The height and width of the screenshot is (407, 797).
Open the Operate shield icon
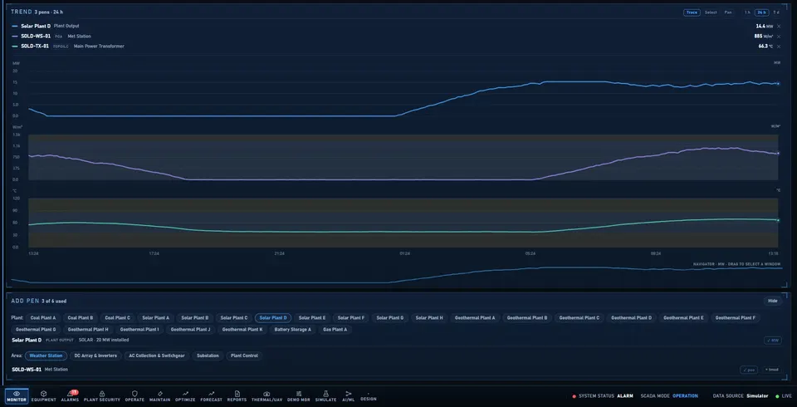click(x=134, y=396)
